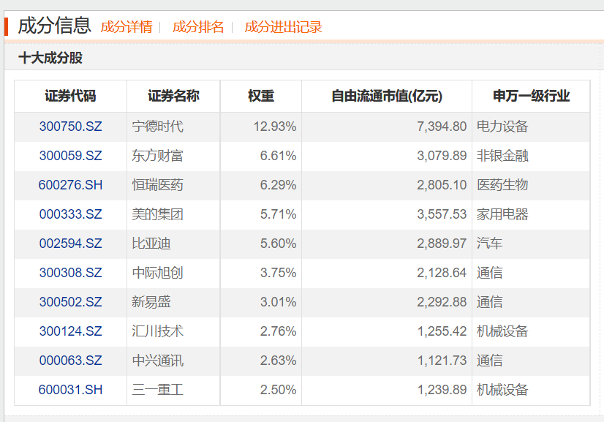
Task: Select stock code 300124.SZ
Action: (70, 331)
